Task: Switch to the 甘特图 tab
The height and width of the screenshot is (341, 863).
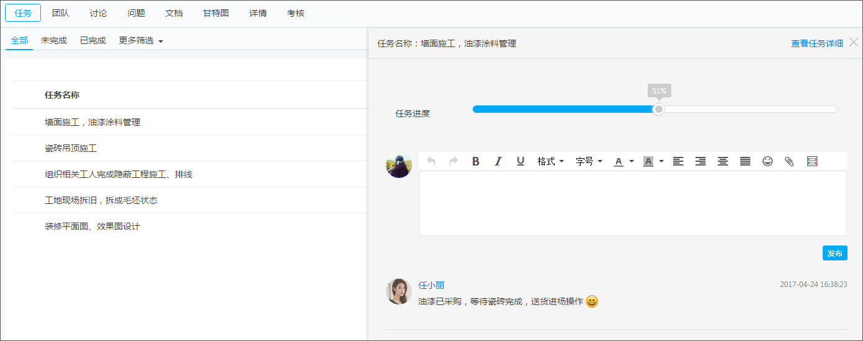Action: point(216,13)
